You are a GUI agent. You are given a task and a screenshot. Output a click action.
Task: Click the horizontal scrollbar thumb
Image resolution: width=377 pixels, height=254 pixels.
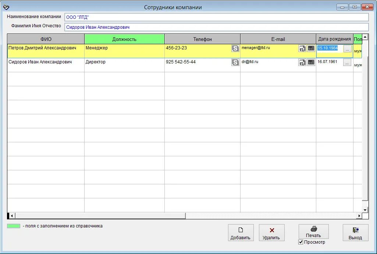pos(100,216)
